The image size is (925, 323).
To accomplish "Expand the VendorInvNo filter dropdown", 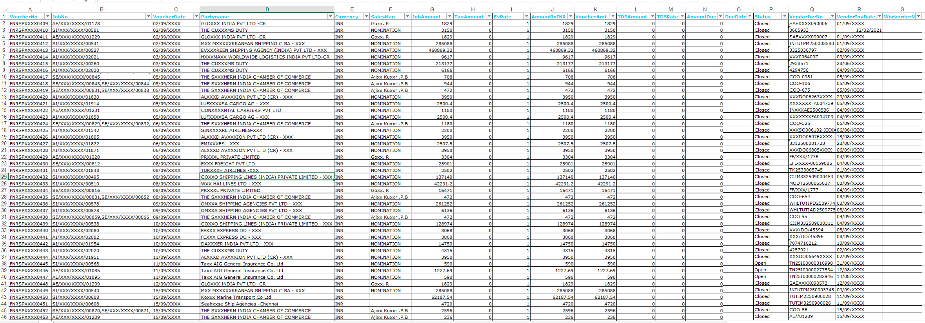I will [832, 16].
